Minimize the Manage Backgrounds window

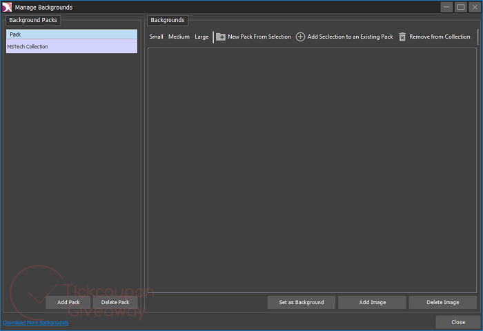(446, 7)
